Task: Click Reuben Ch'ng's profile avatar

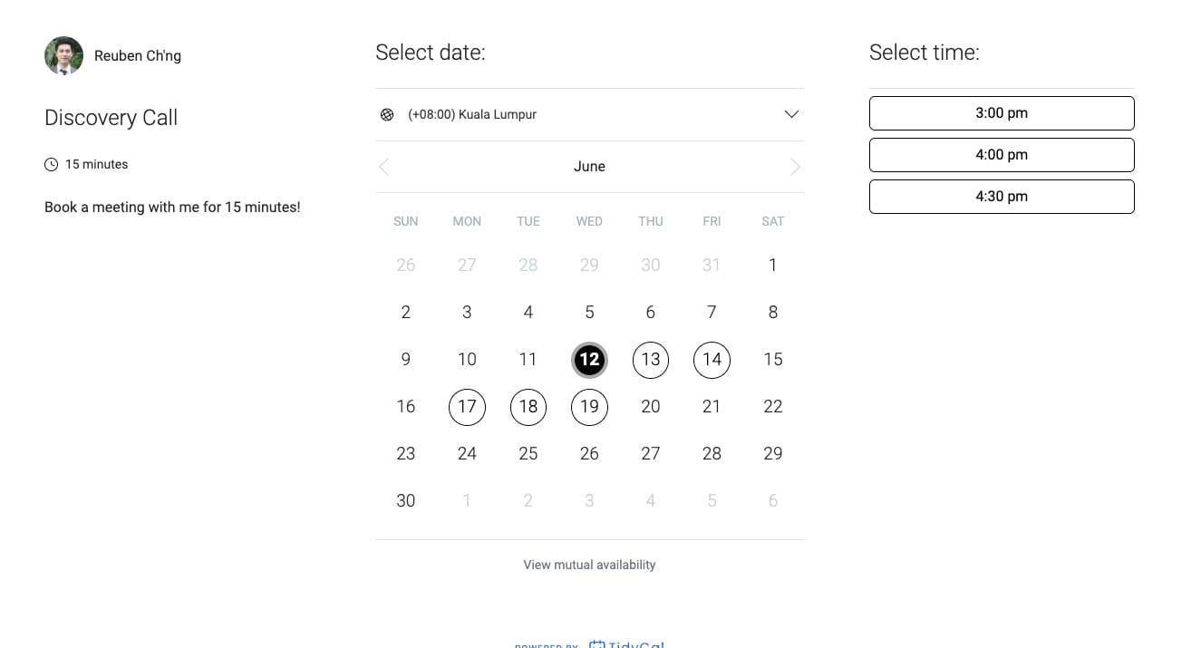Action: (63, 56)
